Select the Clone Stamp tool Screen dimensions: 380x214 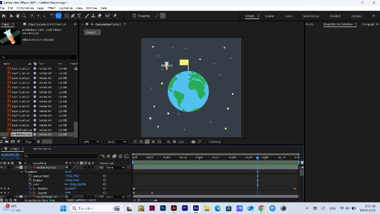93,16
